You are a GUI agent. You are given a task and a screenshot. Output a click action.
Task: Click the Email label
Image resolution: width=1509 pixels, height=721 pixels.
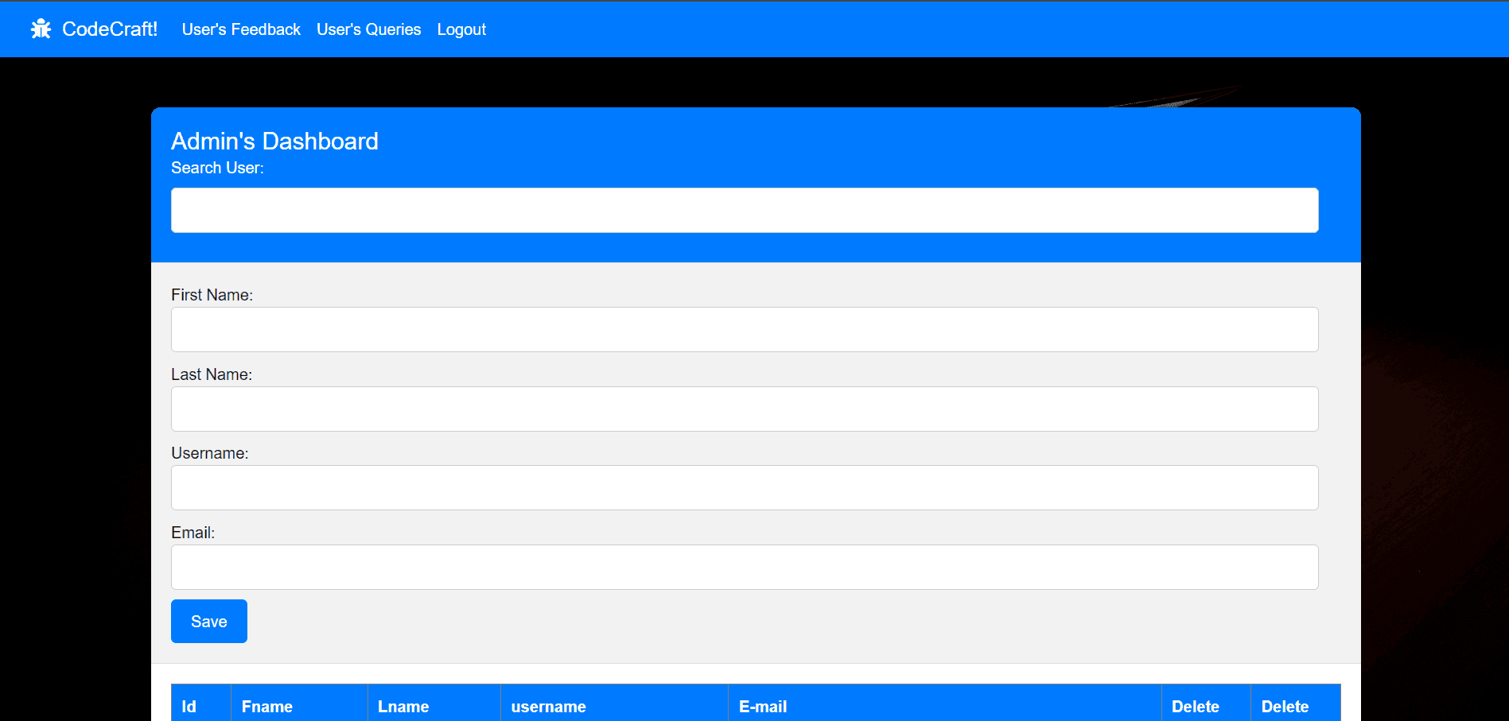click(x=193, y=533)
